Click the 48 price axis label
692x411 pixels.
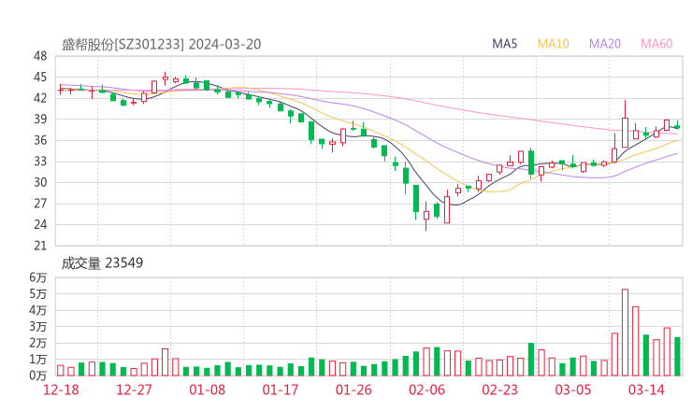pyautogui.click(x=40, y=56)
